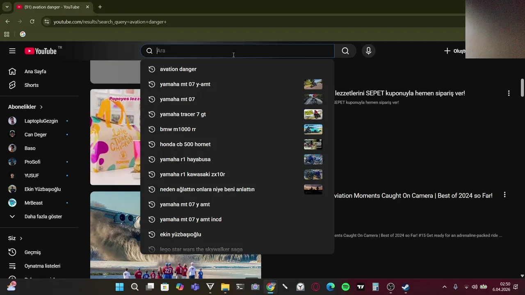Open Microsoft Teams from the taskbar
This screenshot has width=525, height=295.
[195, 287]
